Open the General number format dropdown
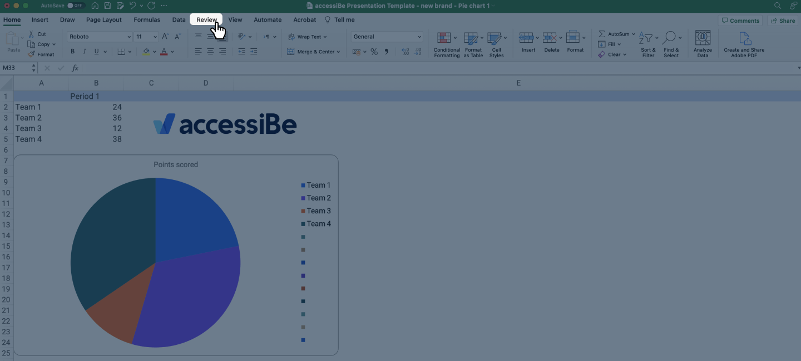801x361 pixels. pyautogui.click(x=419, y=36)
